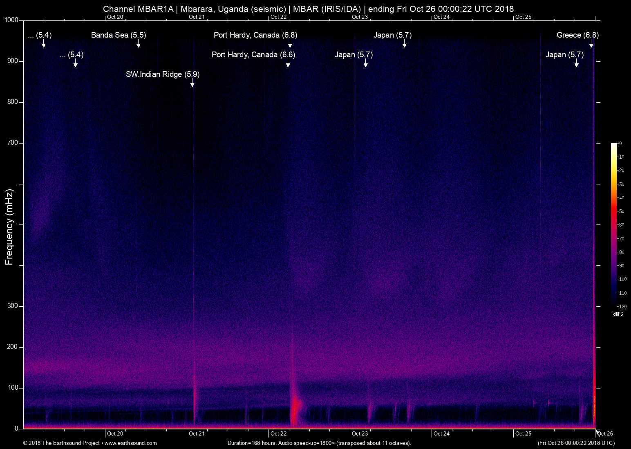Click the arrow under Banda Sea (5.5)
The image size is (631, 449).
click(139, 44)
